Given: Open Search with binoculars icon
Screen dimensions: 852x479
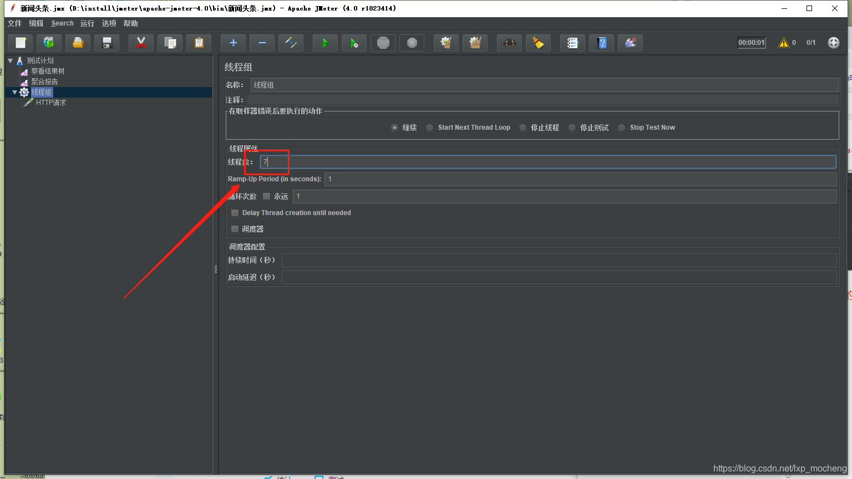Looking at the screenshot, I should click(509, 43).
